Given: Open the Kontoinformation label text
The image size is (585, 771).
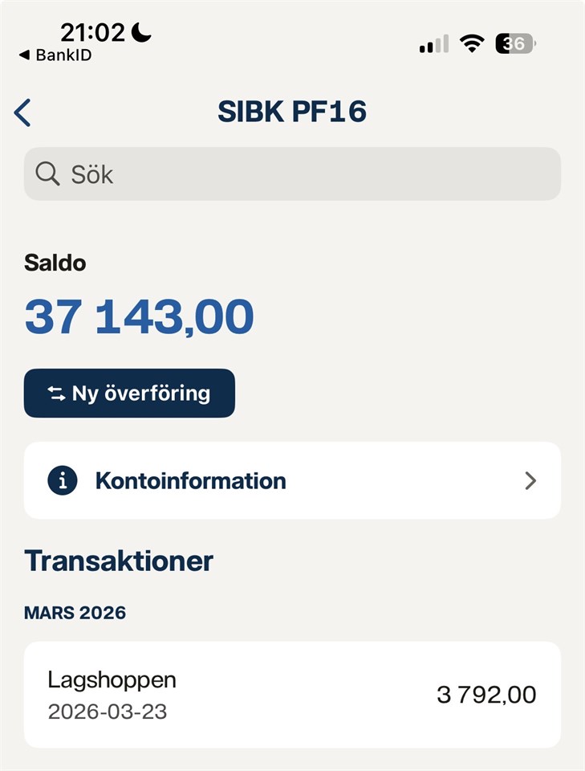Looking at the screenshot, I should coord(190,480).
